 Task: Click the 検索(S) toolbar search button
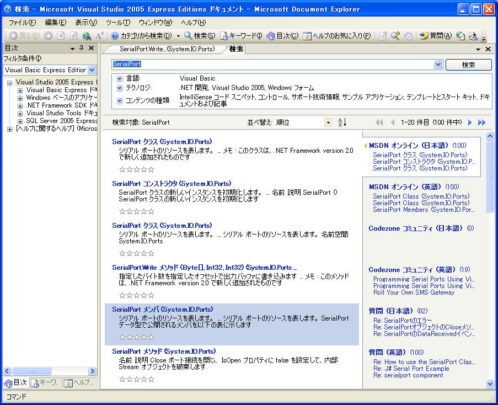pyautogui.click(x=200, y=35)
